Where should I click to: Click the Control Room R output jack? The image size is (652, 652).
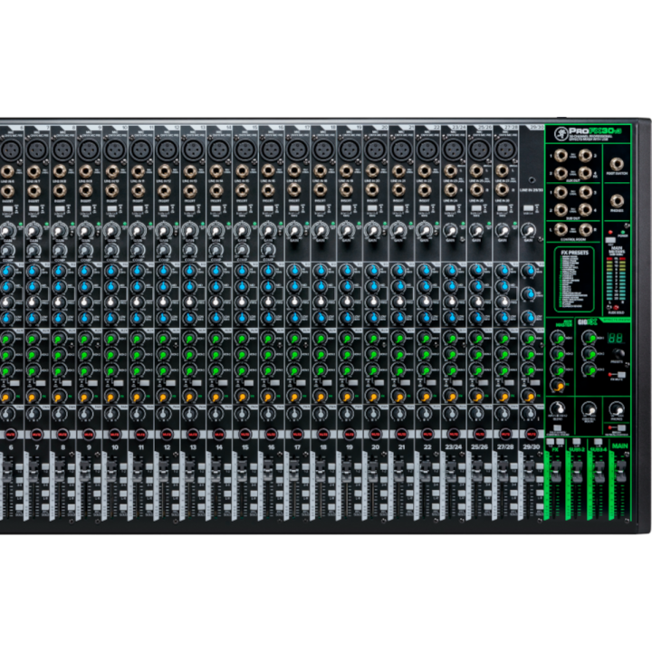tap(586, 229)
